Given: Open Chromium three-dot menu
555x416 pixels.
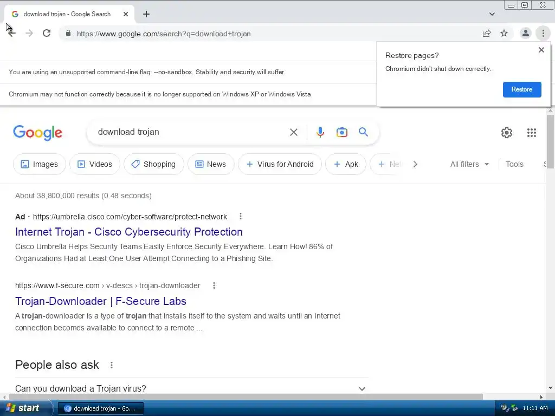Looking at the screenshot, I should tap(543, 33).
